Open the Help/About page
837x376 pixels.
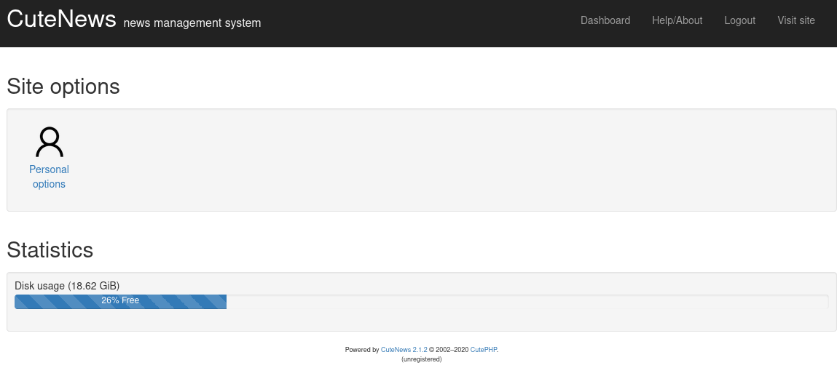(677, 20)
